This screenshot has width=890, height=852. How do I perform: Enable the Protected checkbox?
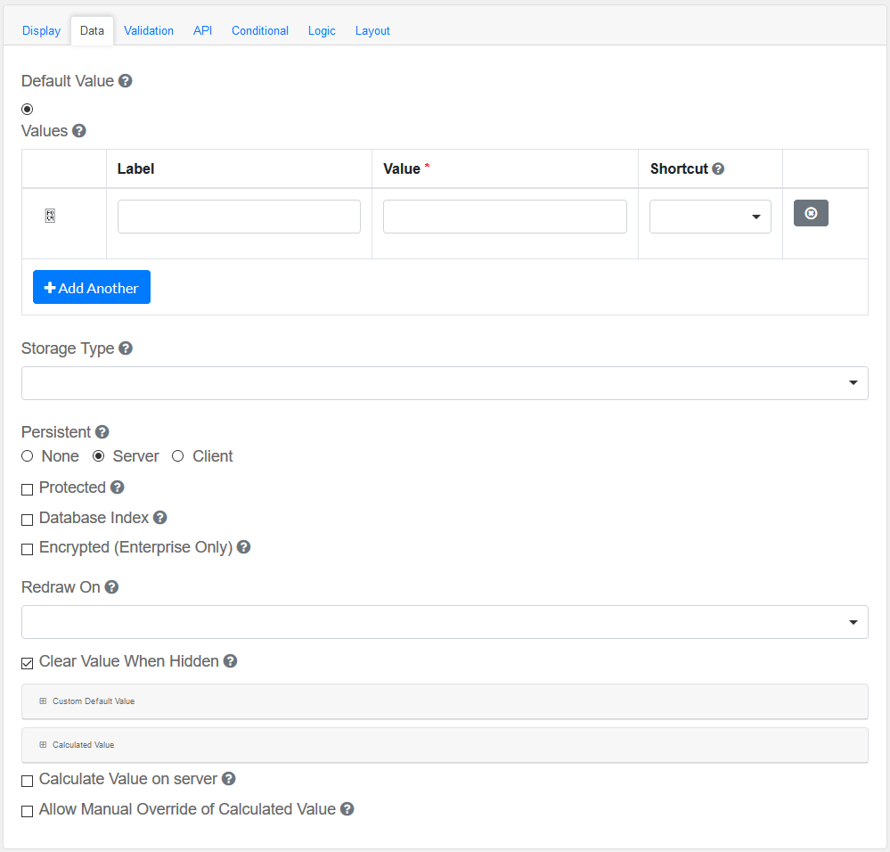[x=28, y=488]
